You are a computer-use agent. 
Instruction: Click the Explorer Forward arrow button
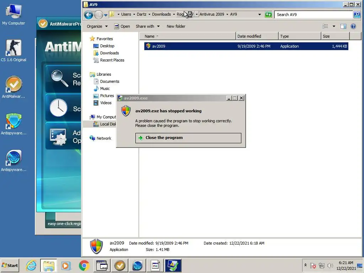[98, 15]
